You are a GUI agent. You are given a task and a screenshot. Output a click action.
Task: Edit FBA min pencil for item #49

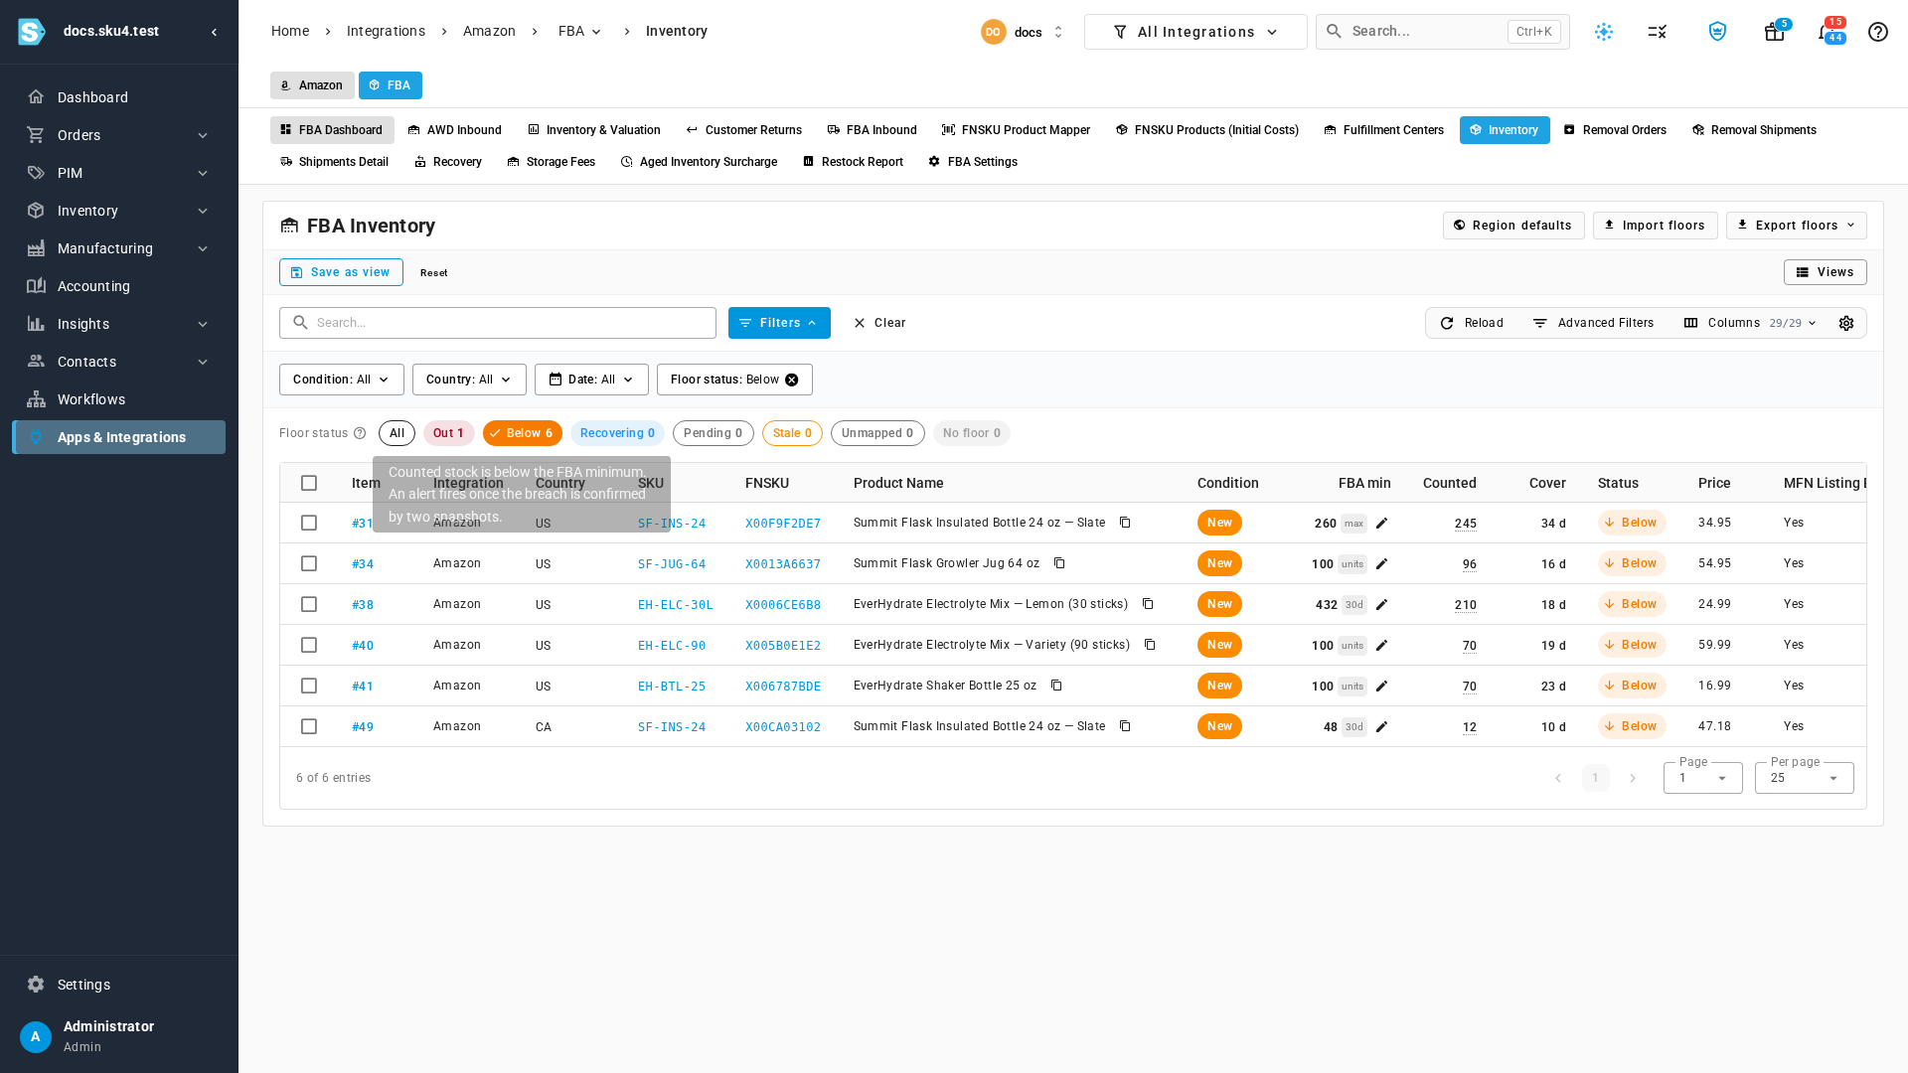click(1381, 726)
